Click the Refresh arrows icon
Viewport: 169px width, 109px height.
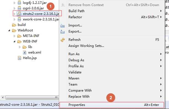pos(63,40)
